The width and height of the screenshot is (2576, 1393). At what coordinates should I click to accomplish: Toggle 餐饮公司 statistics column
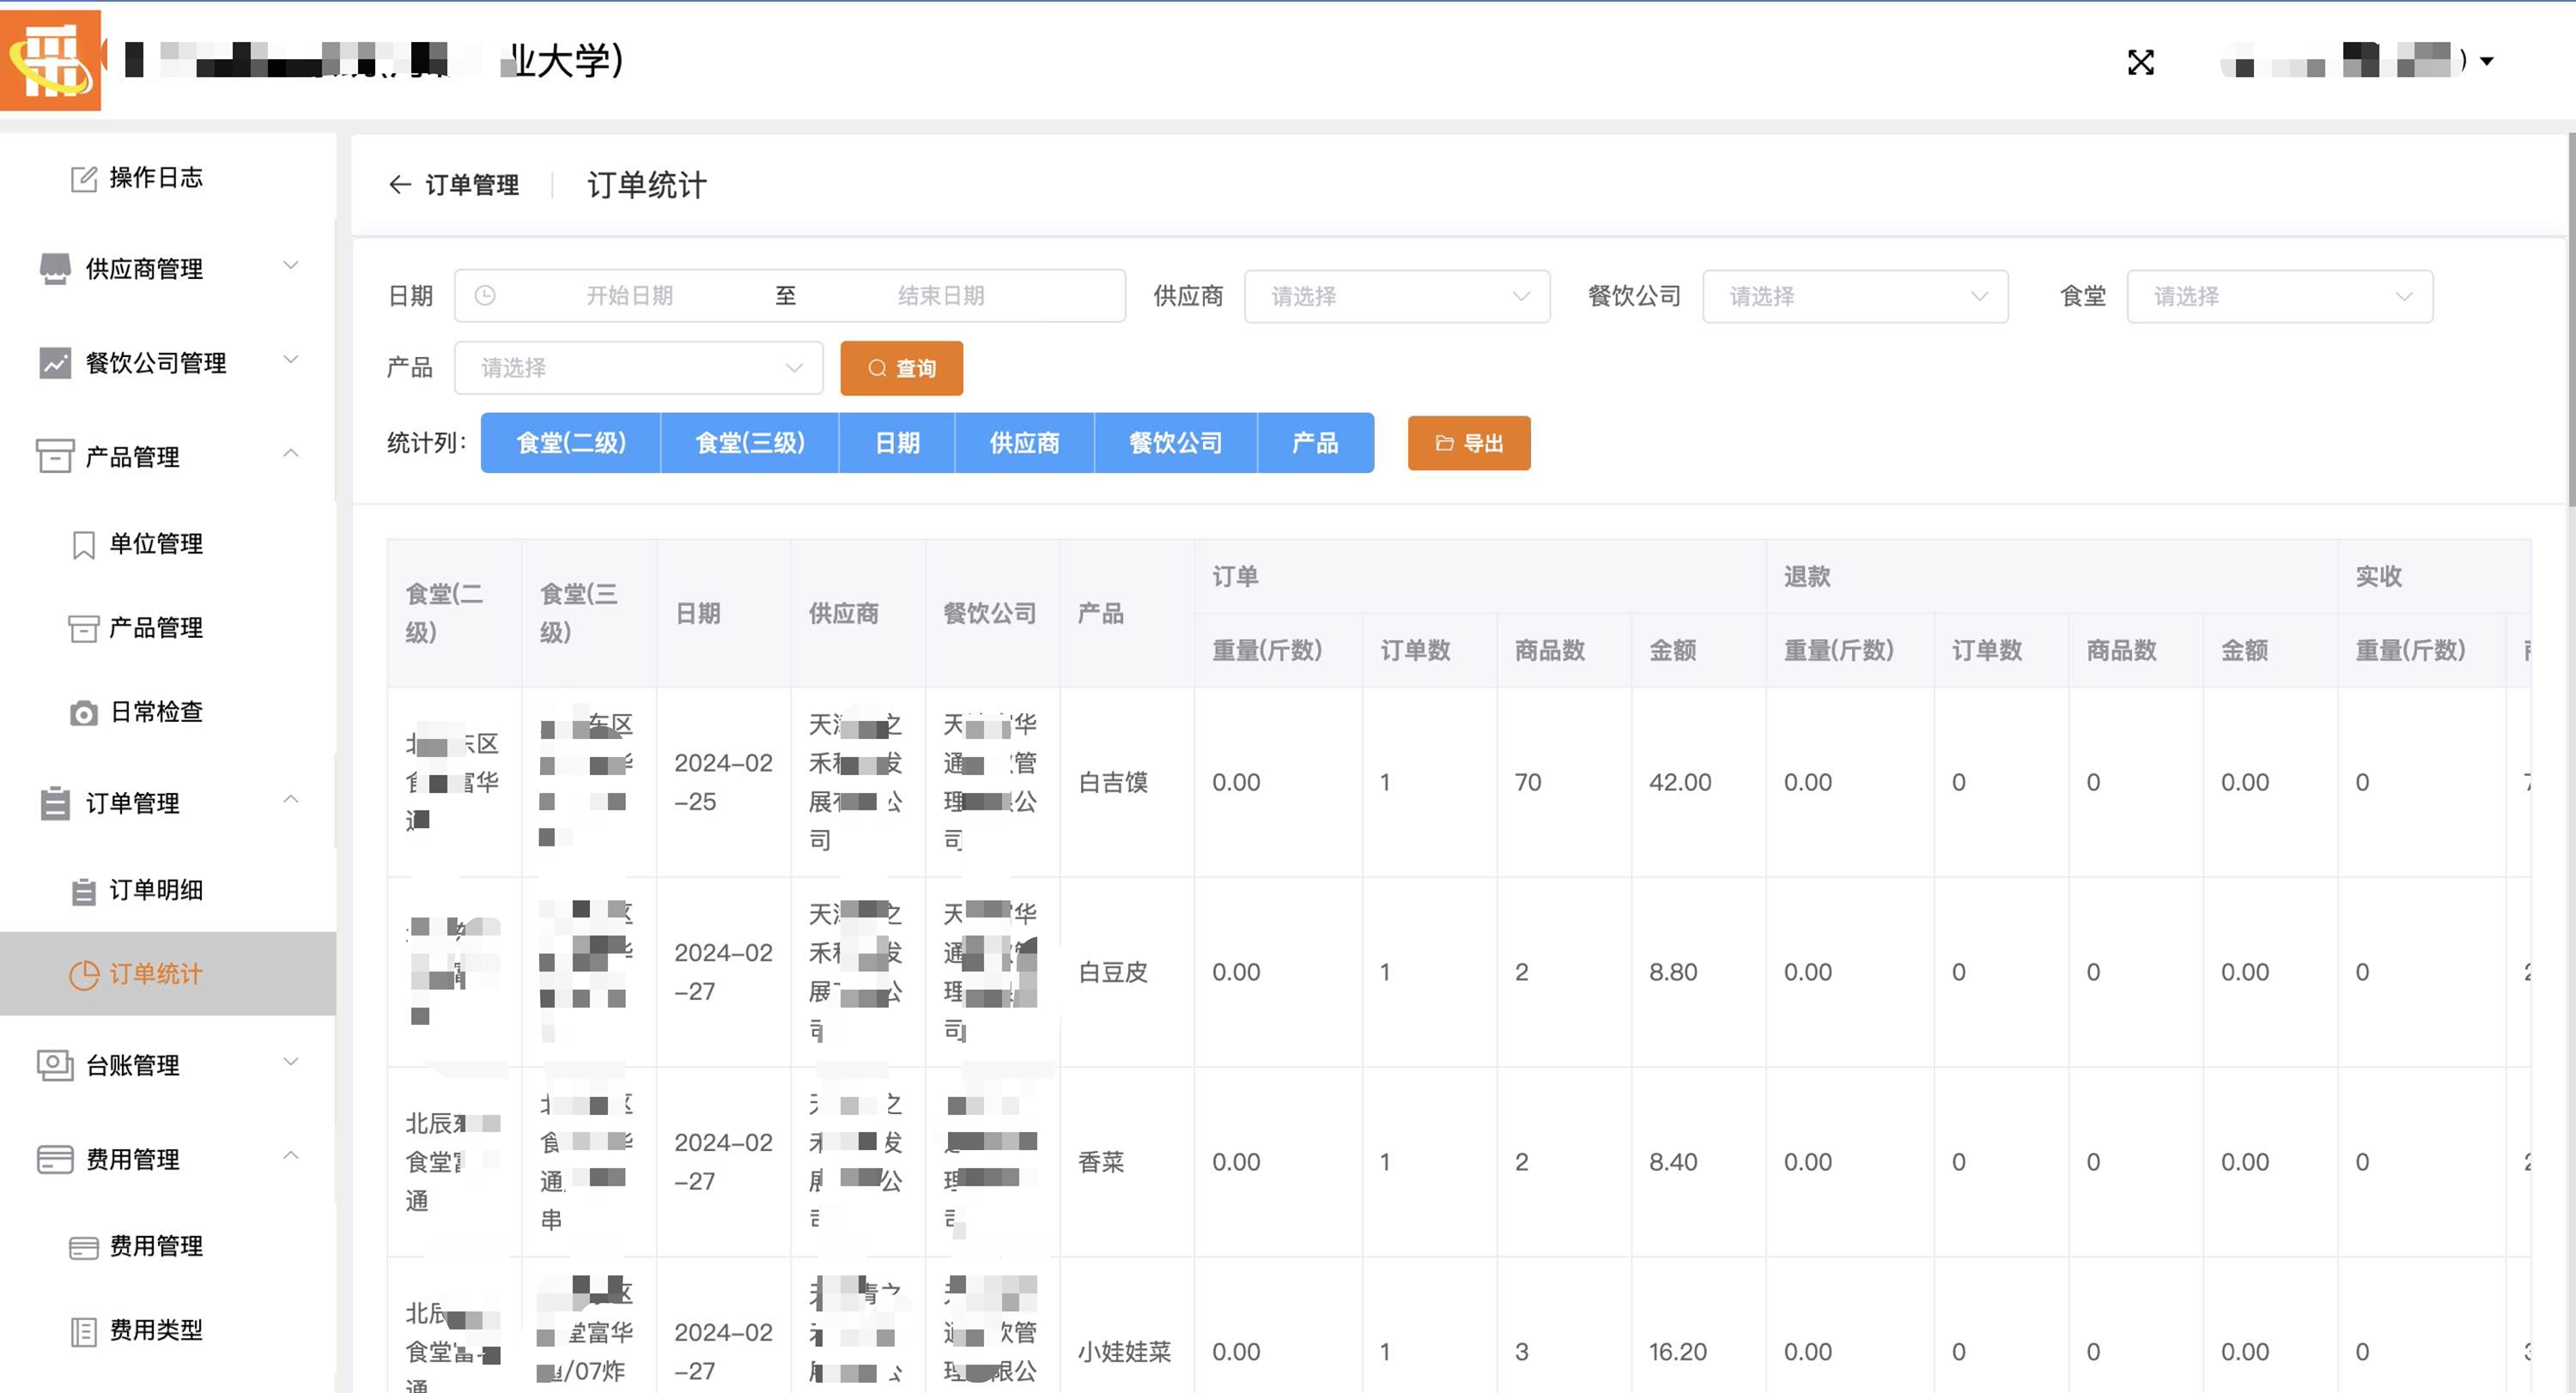pos(1175,443)
